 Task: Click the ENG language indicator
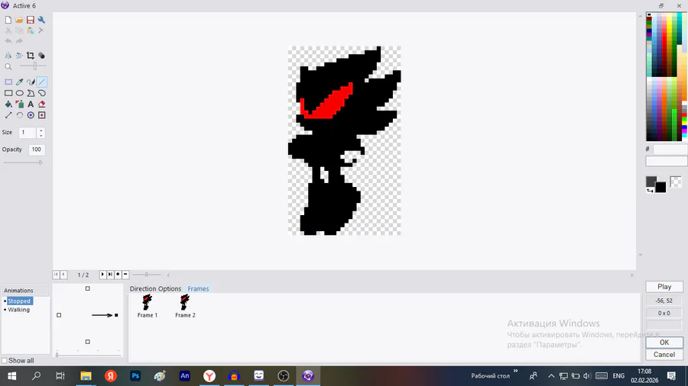[x=618, y=376]
